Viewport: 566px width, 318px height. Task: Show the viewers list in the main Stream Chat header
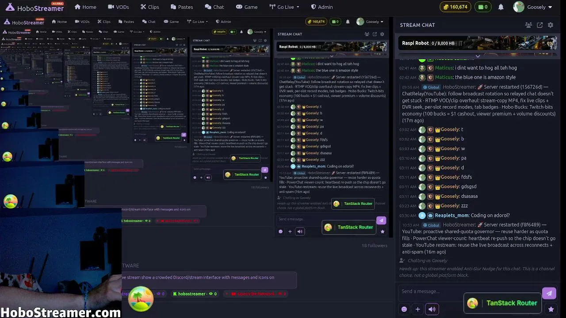(x=528, y=25)
